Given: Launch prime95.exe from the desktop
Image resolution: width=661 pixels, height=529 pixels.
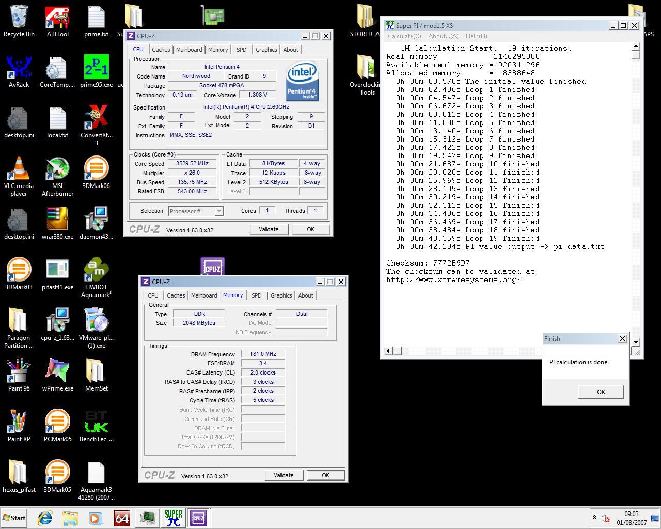Looking at the screenshot, I should click(x=96, y=72).
